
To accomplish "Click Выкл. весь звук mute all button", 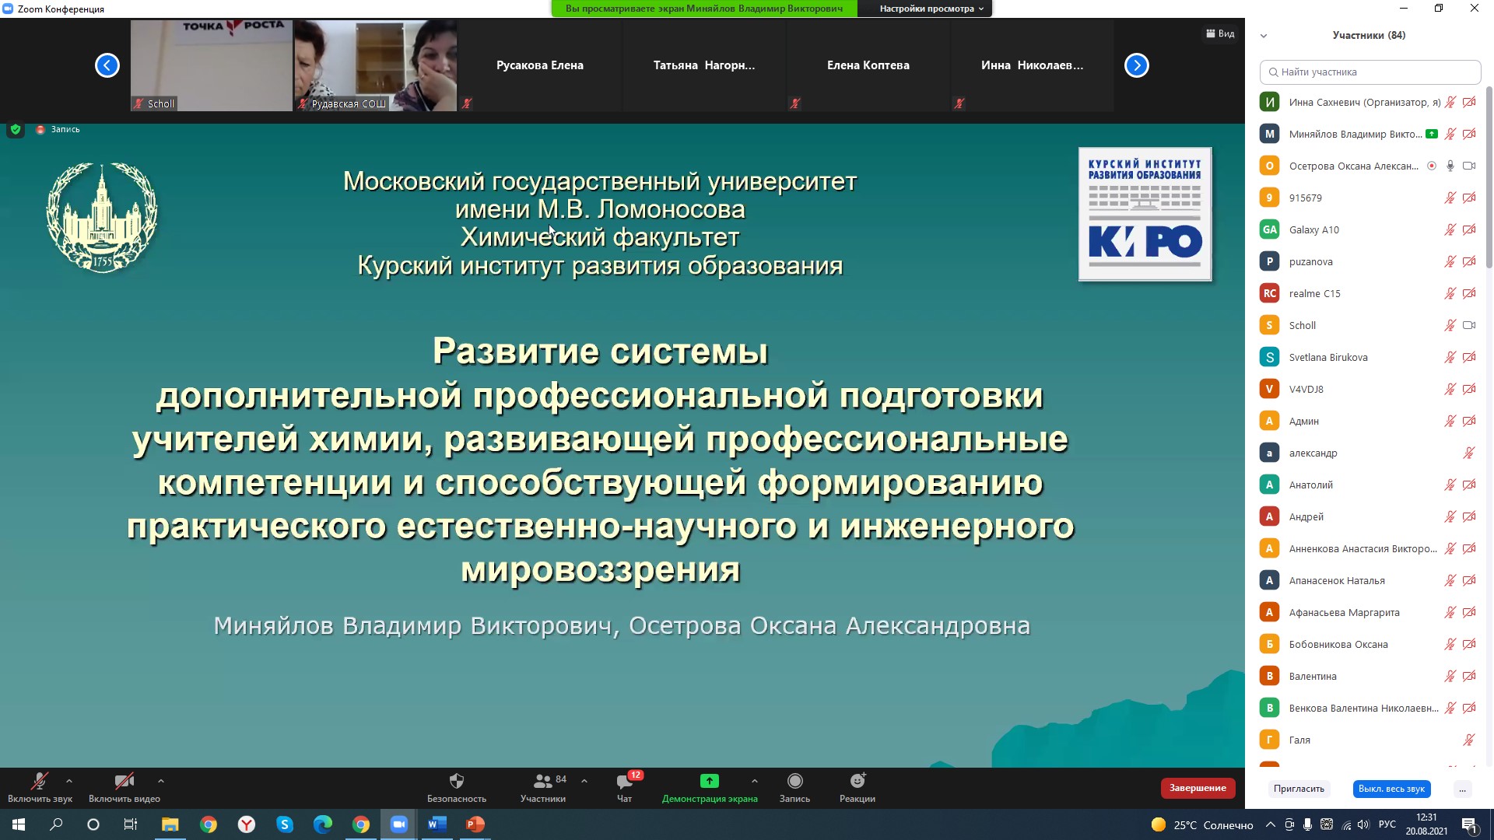I will point(1391,789).
